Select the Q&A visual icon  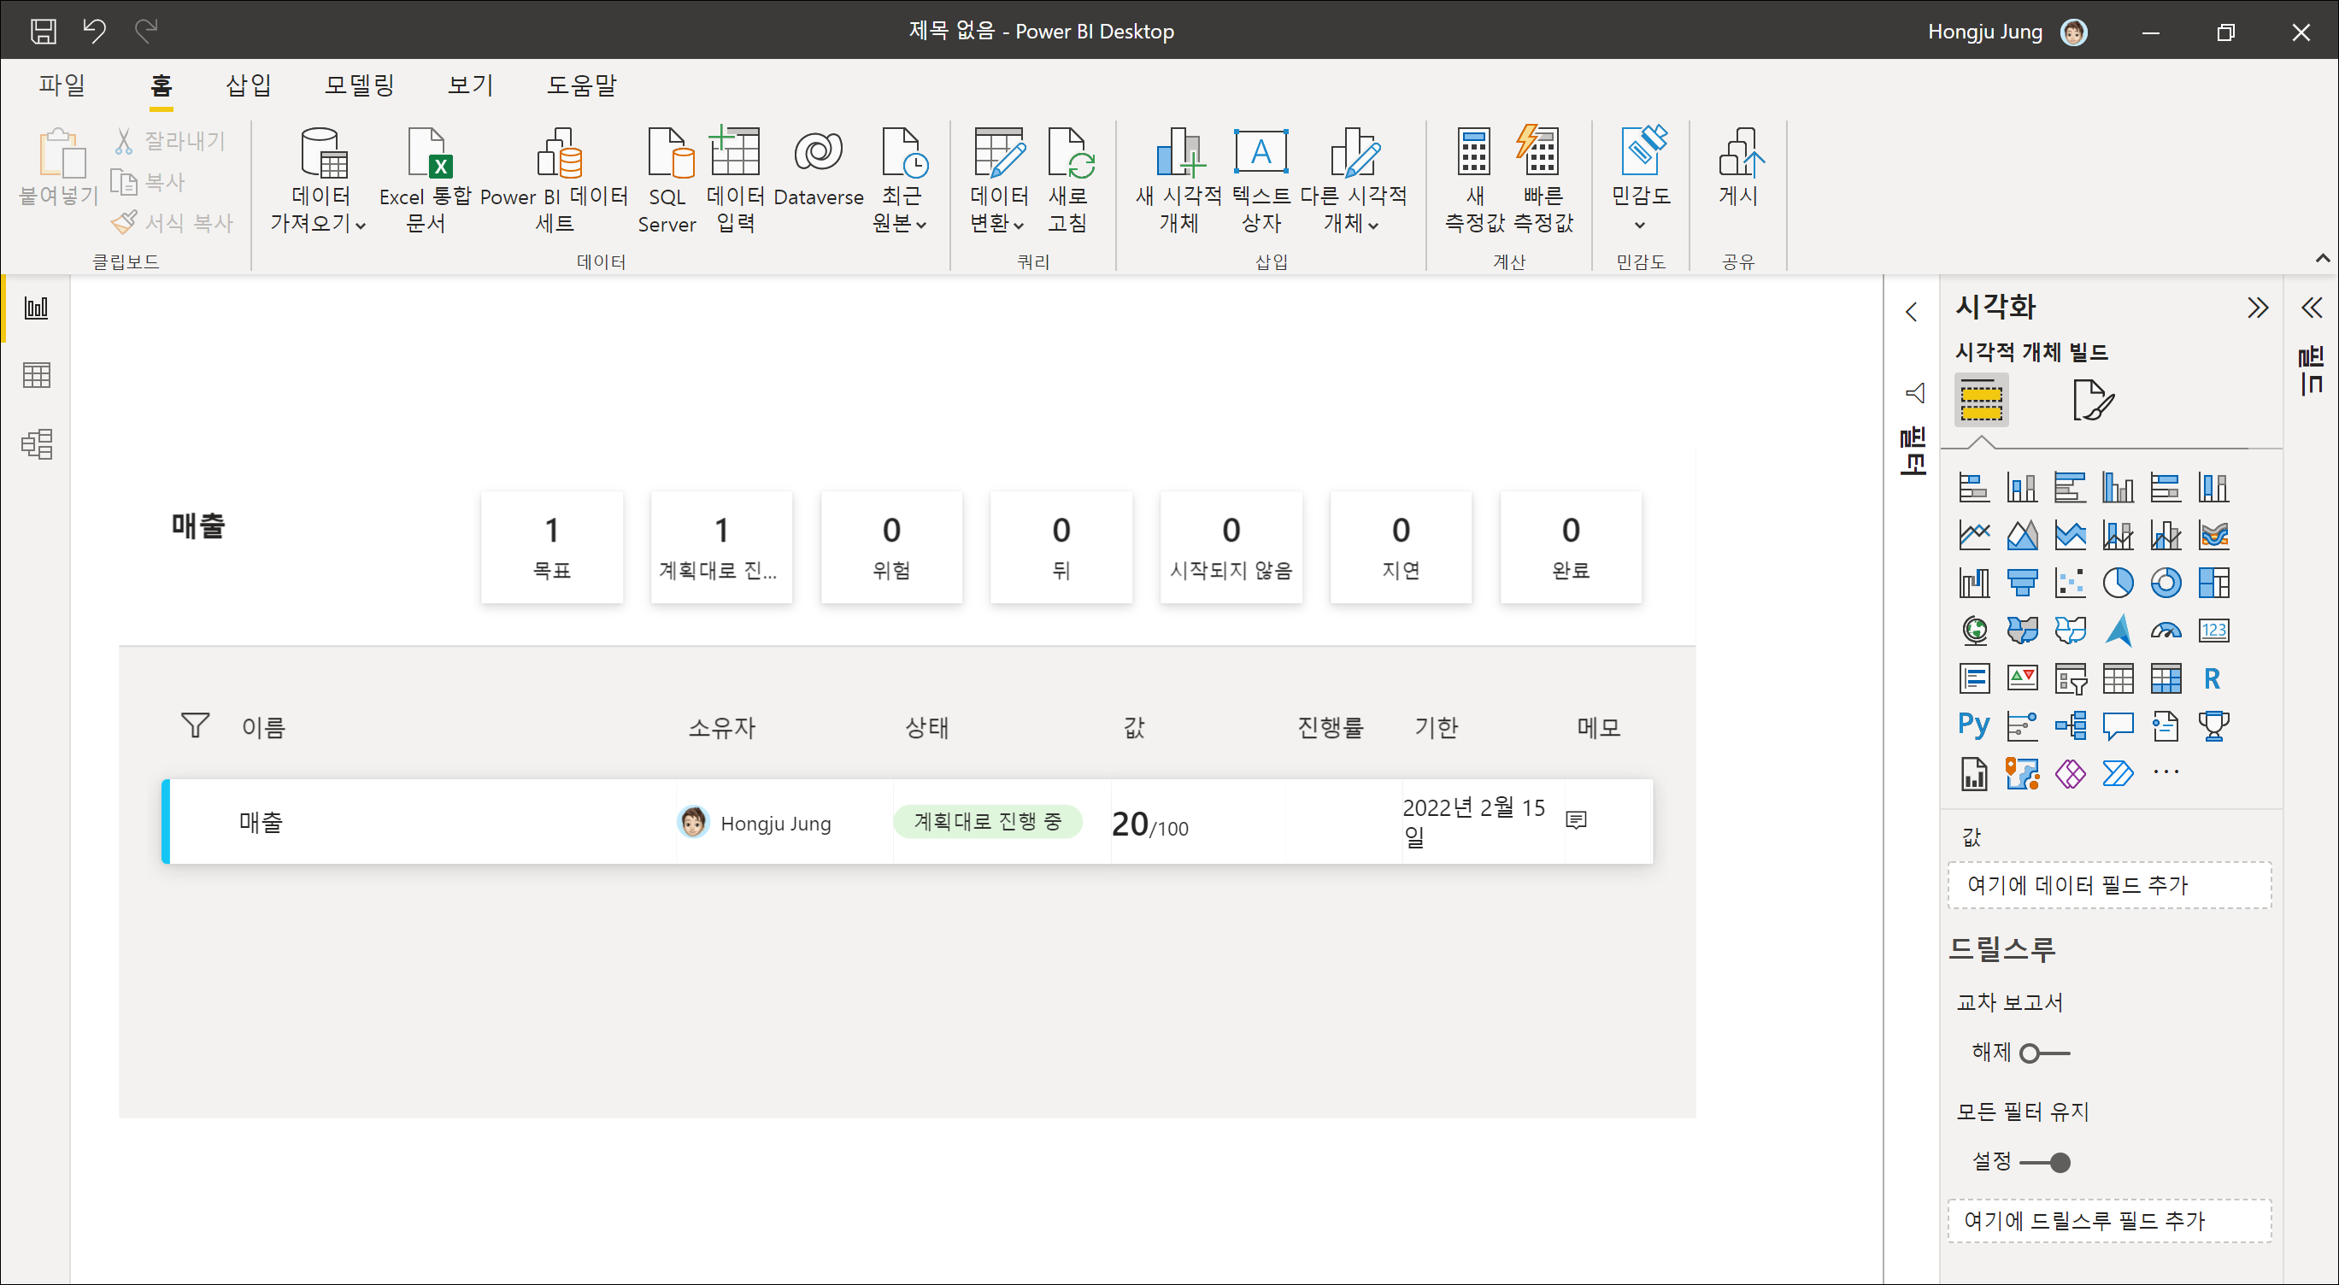(2118, 725)
